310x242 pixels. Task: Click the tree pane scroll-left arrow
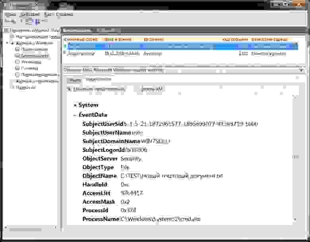tap(5, 228)
